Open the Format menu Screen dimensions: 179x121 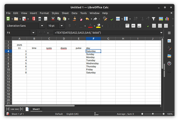44,13
